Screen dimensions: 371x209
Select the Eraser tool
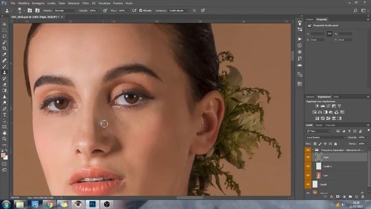pyautogui.click(x=4, y=85)
